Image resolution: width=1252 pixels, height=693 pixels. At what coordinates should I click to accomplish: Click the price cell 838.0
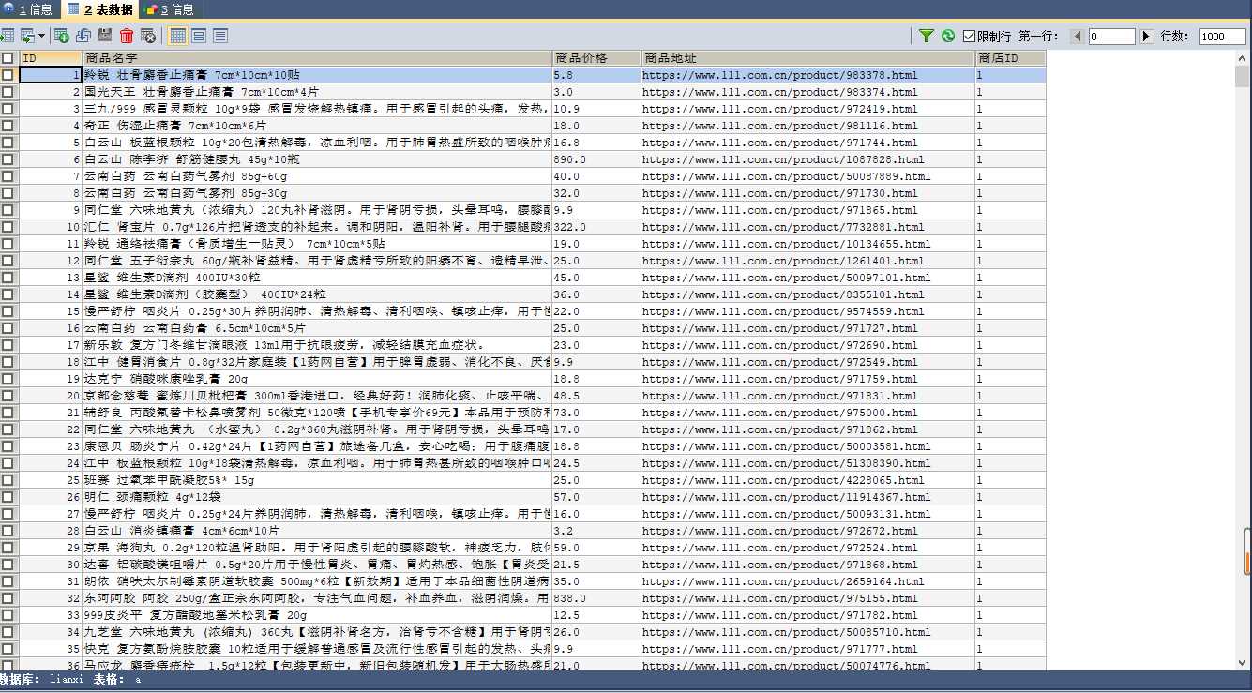(596, 598)
